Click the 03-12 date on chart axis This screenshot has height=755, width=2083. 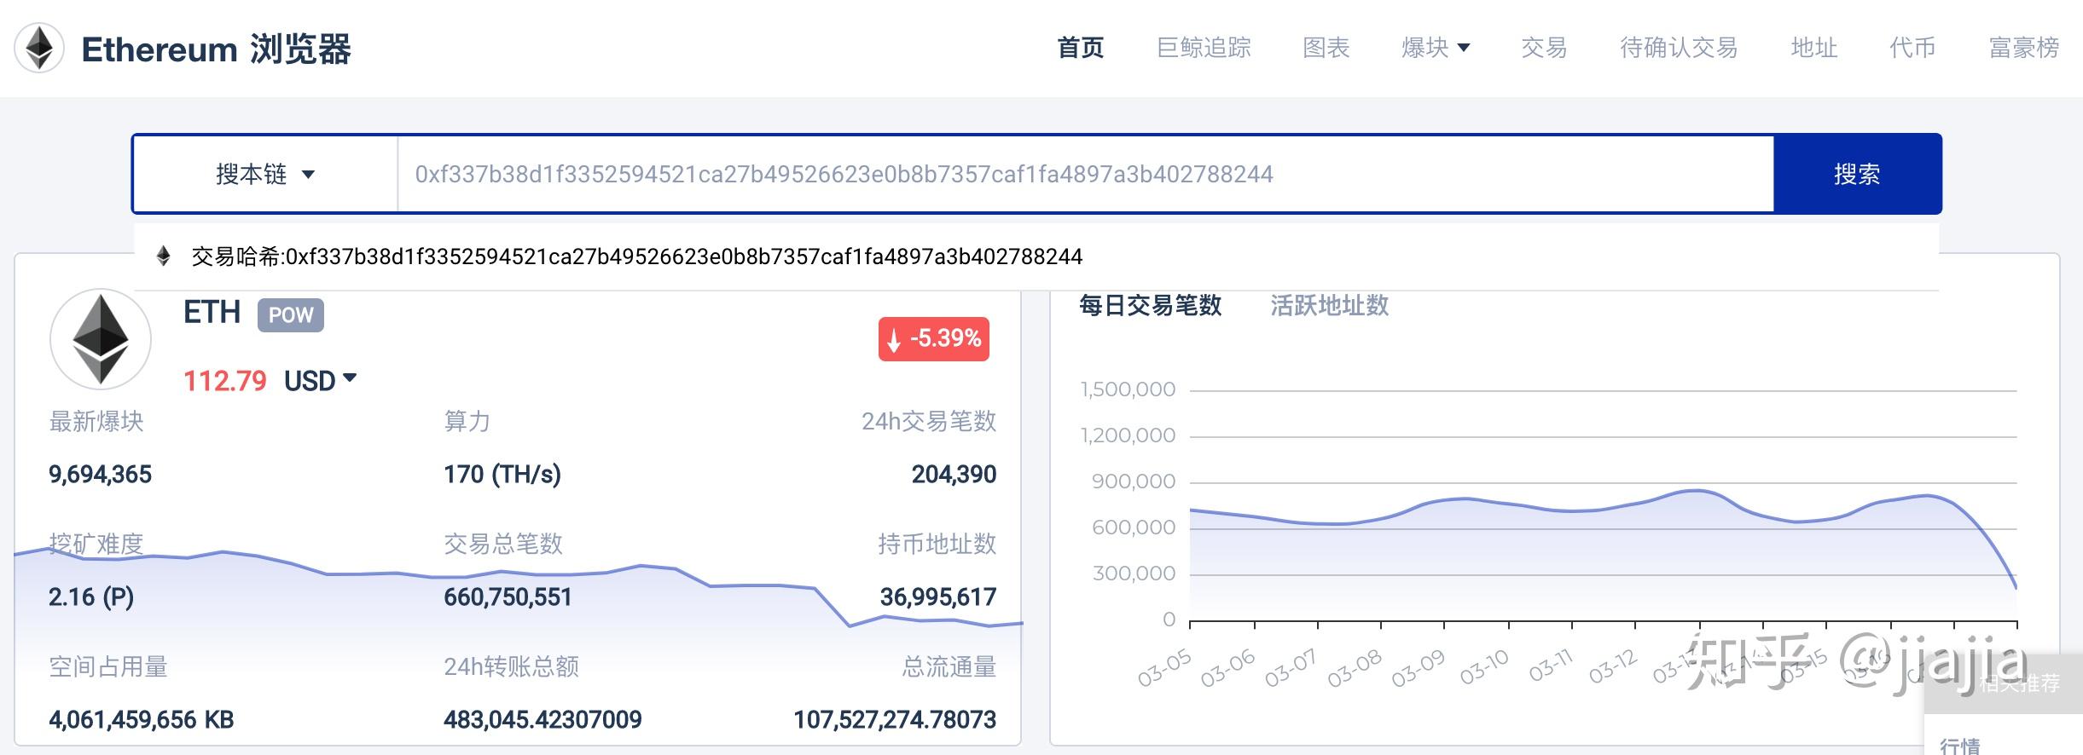click(1613, 666)
